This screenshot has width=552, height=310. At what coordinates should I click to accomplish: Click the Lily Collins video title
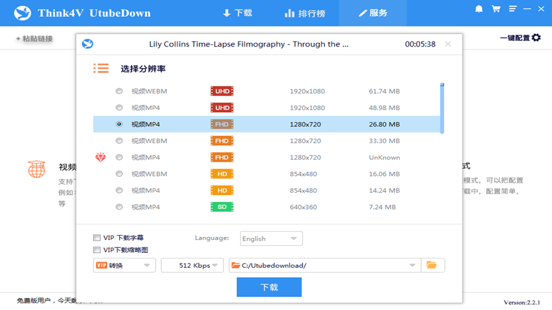point(249,44)
